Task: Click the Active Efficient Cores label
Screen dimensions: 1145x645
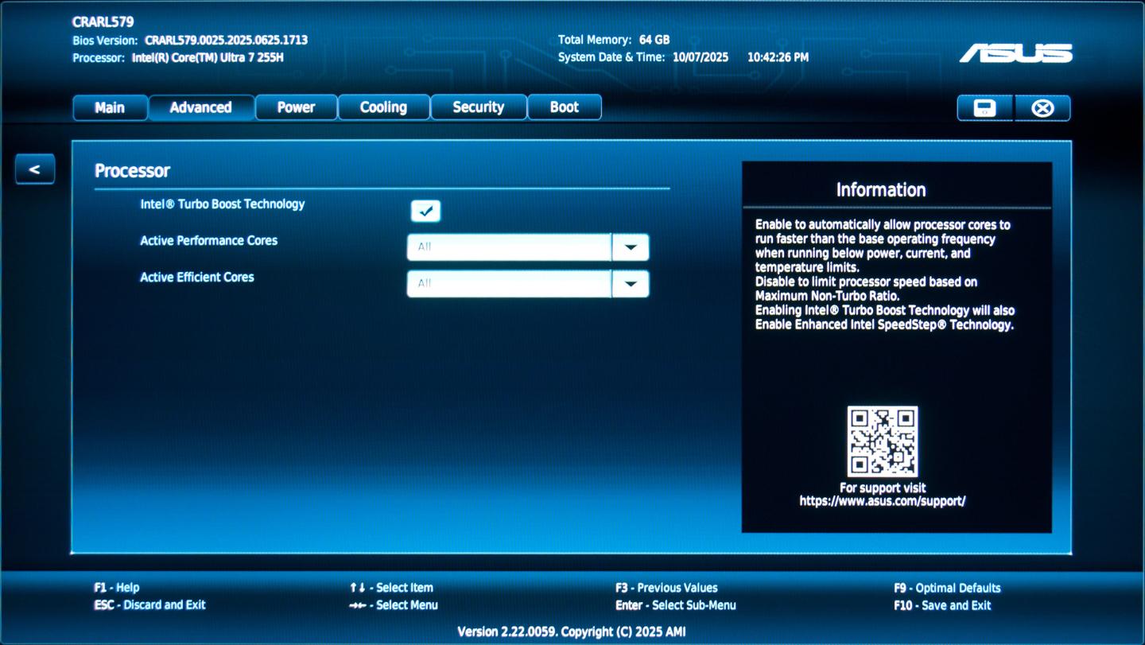Action: pos(197,278)
